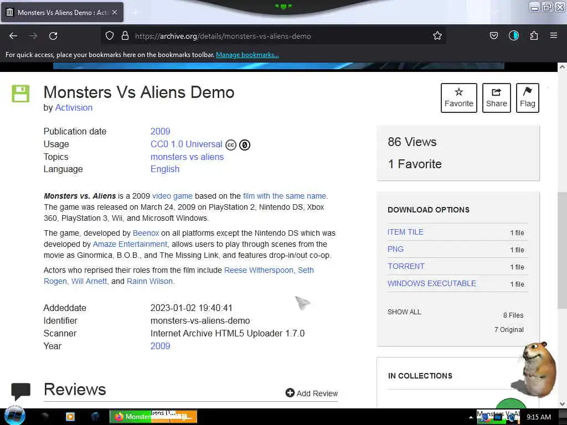Image resolution: width=567 pixels, height=425 pixels.
Task: Click the browser back arrow
Action: tap(13, 36)
